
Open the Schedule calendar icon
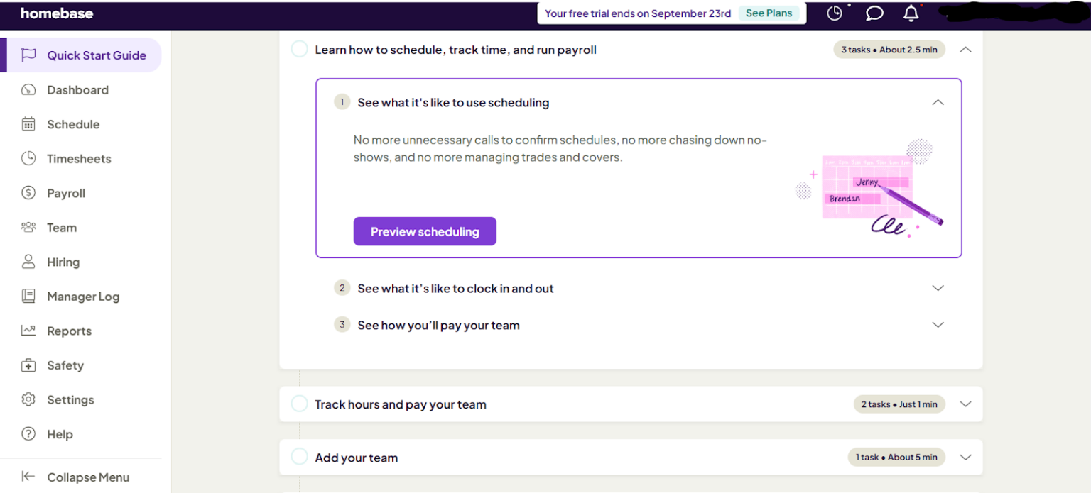(28, 124)
